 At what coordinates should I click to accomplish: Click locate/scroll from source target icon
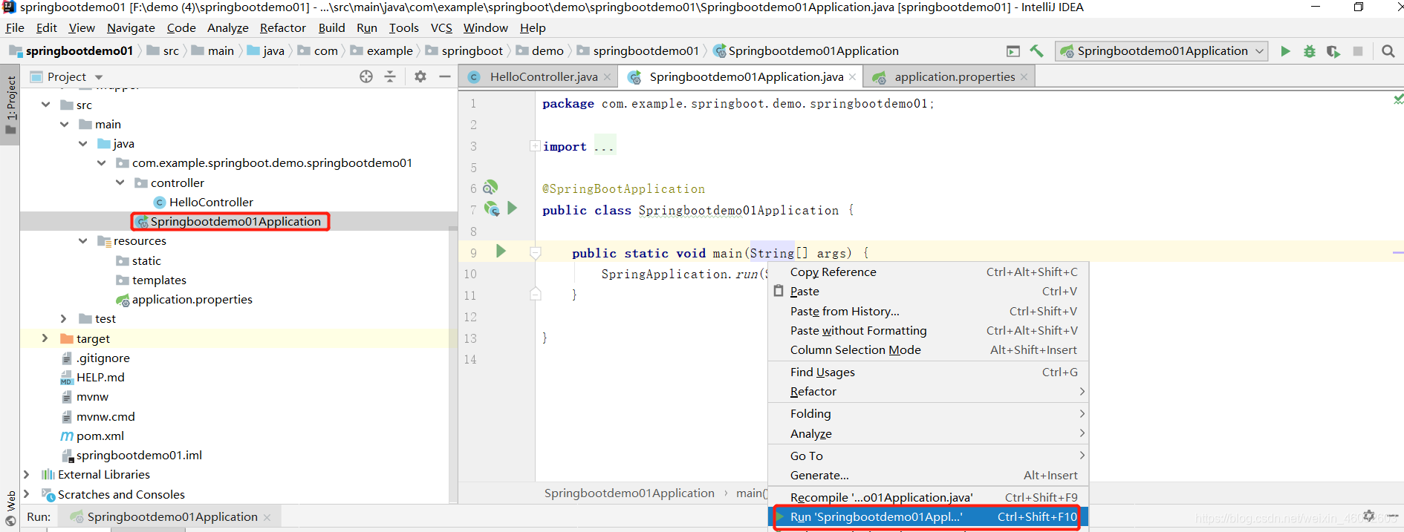pyautogui.click(x=366, y=76)
